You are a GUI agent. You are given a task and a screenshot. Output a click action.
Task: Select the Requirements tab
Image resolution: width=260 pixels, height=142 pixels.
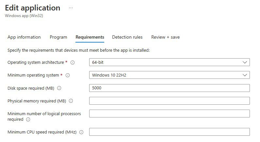90,37
